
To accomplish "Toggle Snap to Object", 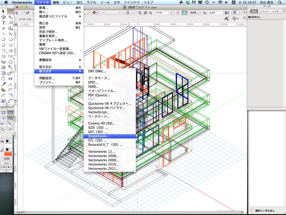I will (11, 113).
